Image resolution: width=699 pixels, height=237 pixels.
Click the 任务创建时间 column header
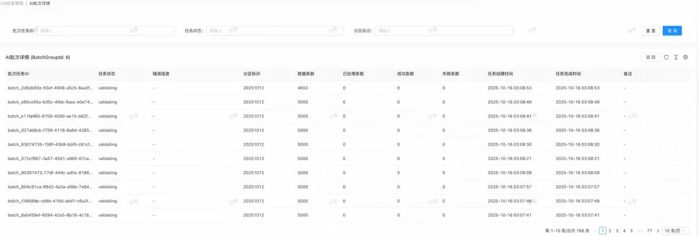(x=500, y=74)
